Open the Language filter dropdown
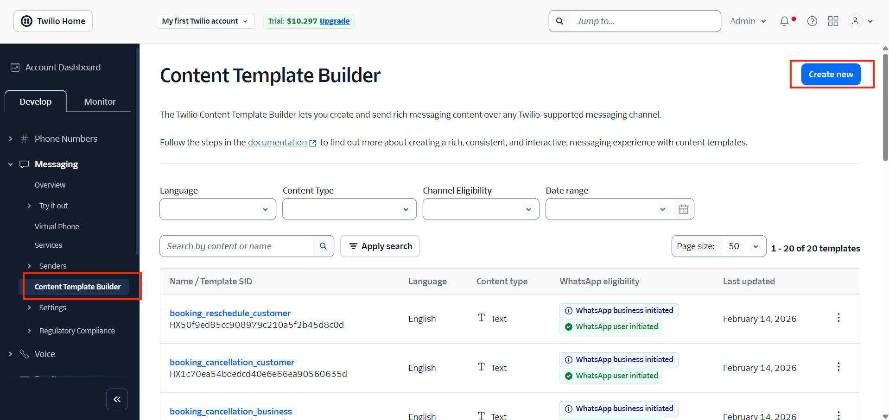 217,209
